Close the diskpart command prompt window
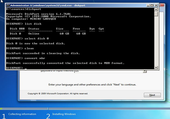The image size is (170, 119). point(156,5)
